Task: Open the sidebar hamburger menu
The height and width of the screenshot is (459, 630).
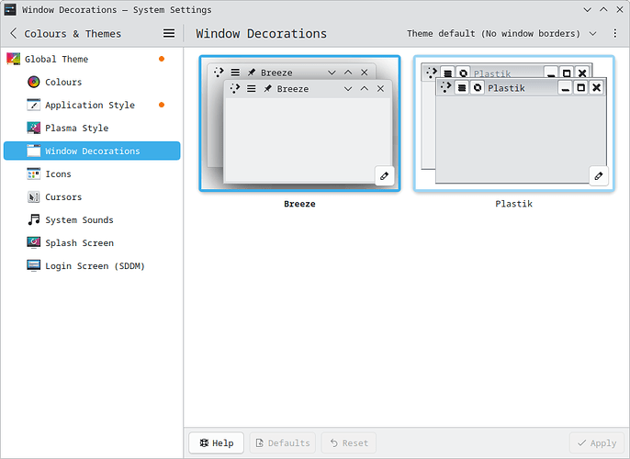Action: (x=169, y=33)
